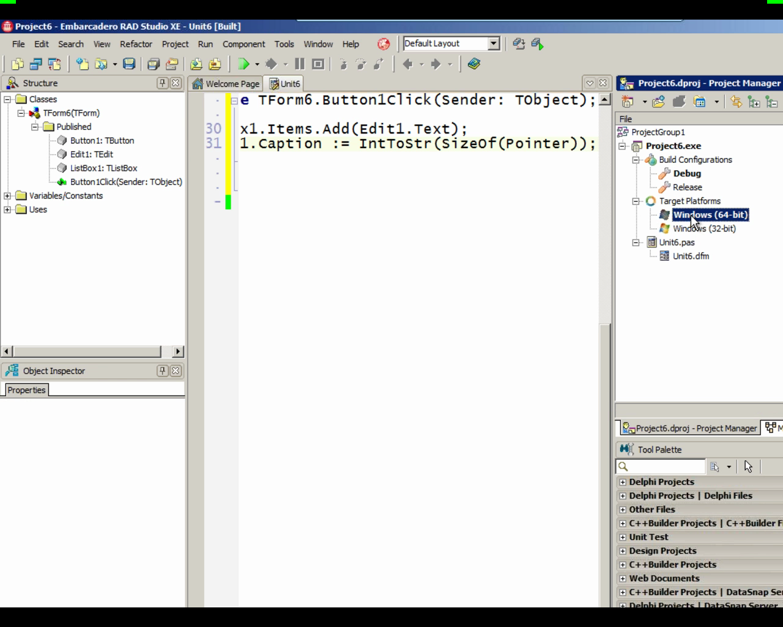Click the green Run arrow icon
Image resolution: width=783 pixels, height=627 pixels.
point(243,64)
